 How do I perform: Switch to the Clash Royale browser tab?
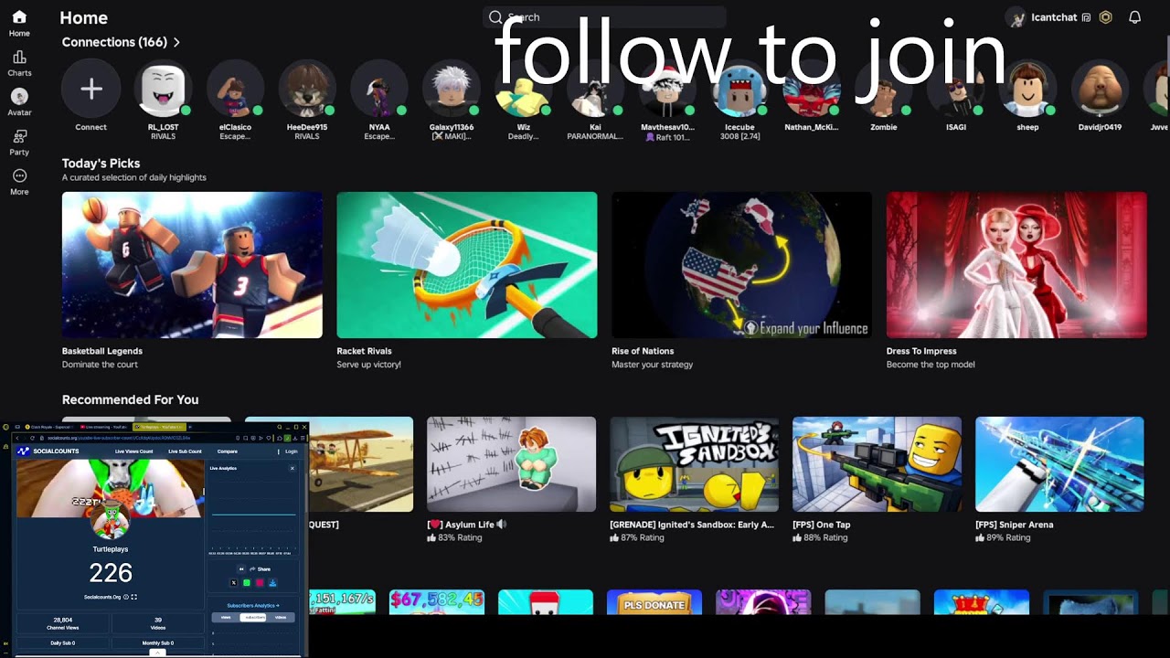click(x=48, y=427)
